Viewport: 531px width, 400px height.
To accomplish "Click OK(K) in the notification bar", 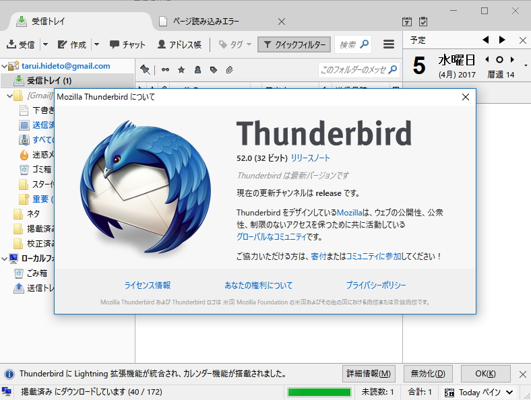I will pyautogui.click(x=485, y=374).
